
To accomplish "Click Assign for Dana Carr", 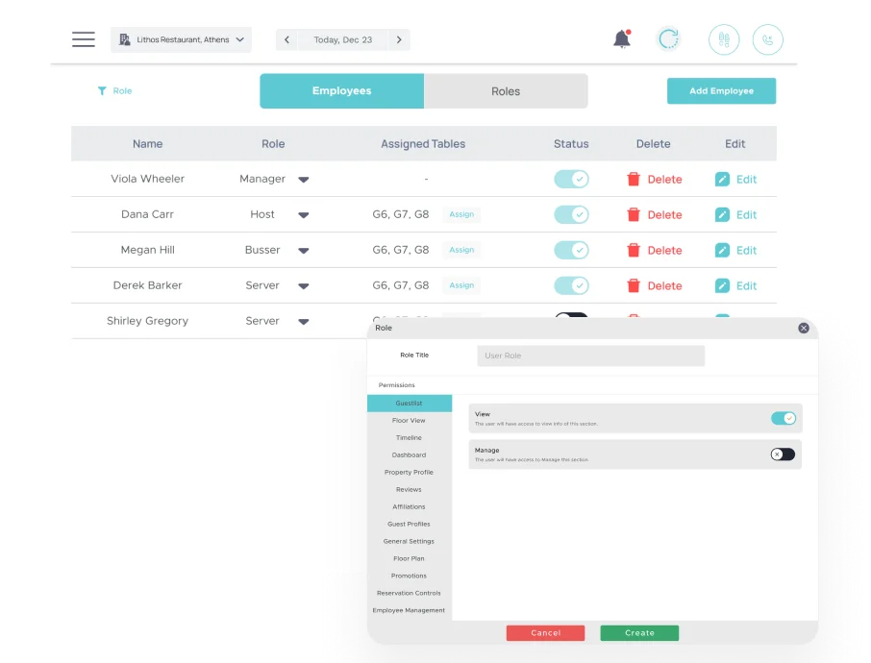I will click(x=461, y=214).
